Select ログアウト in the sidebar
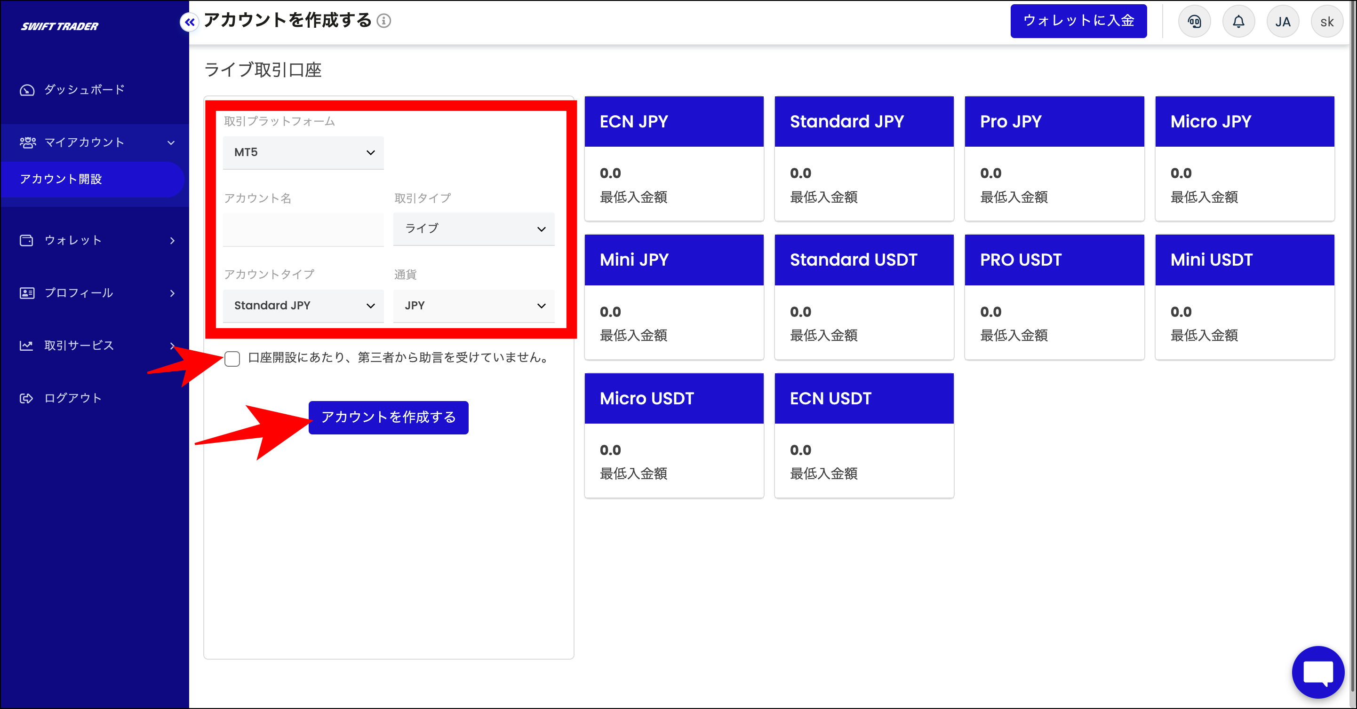The height and width of the screenshot is (709, 1357). click(x=72, y=398)
